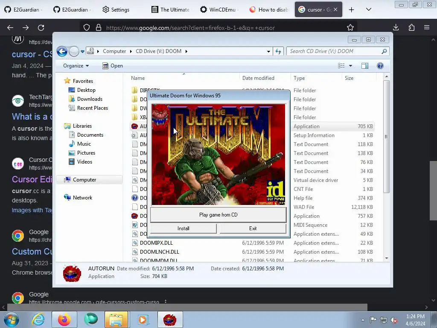
Task: Open Pictures library
Action: 86,153
